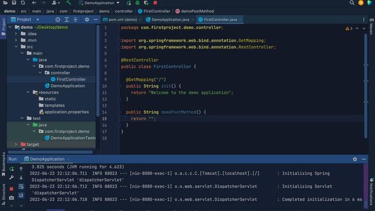Viewport: 375px width, 211px height.
Task: Open run configuration wrench icon
Action: click(12, 178)
